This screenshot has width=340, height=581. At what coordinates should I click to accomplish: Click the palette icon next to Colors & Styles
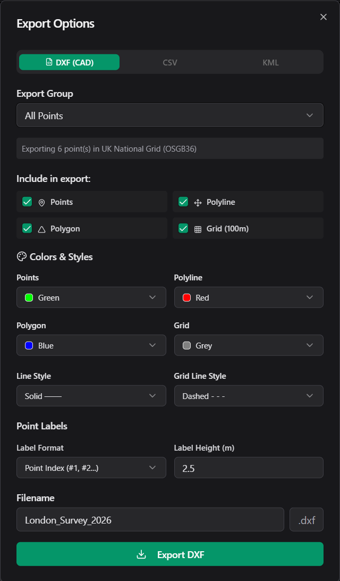point(21,256)
